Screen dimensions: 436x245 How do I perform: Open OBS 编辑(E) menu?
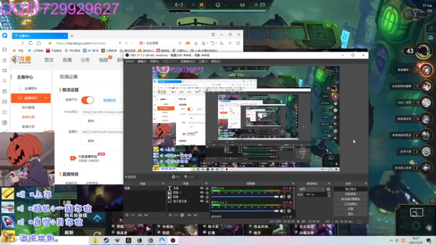tap(142, 62)
